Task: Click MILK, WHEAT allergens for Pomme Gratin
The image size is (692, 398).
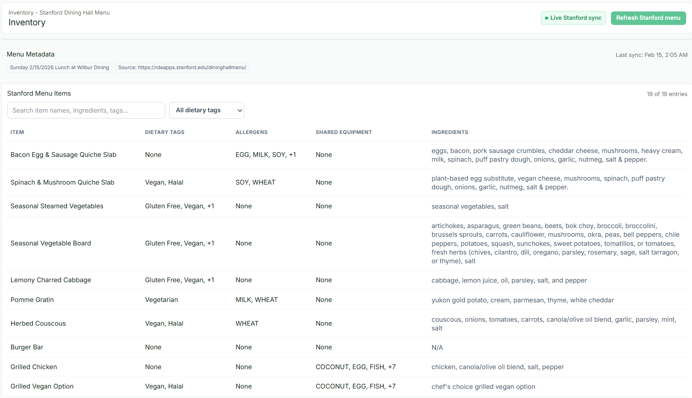Action: click(257, 300)
